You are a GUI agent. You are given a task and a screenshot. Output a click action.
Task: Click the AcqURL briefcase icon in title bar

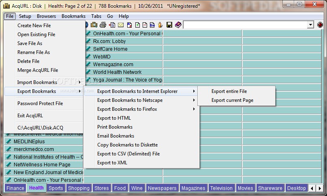click(x=6, y=6)
